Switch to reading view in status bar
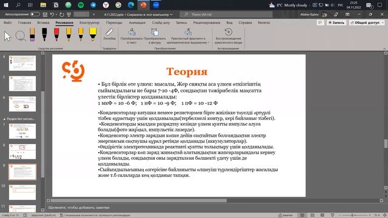The height and width of the screenshot is (218, 388). (322, 216)
